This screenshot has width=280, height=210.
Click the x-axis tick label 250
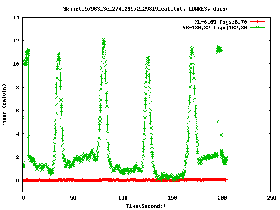(x=272, y=198)
